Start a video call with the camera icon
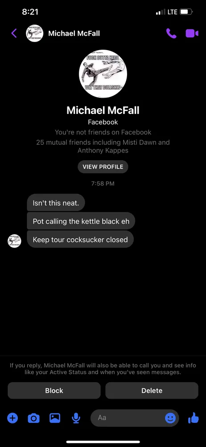The height and width of the screenshot is (447, 206). tap(192, 34)
